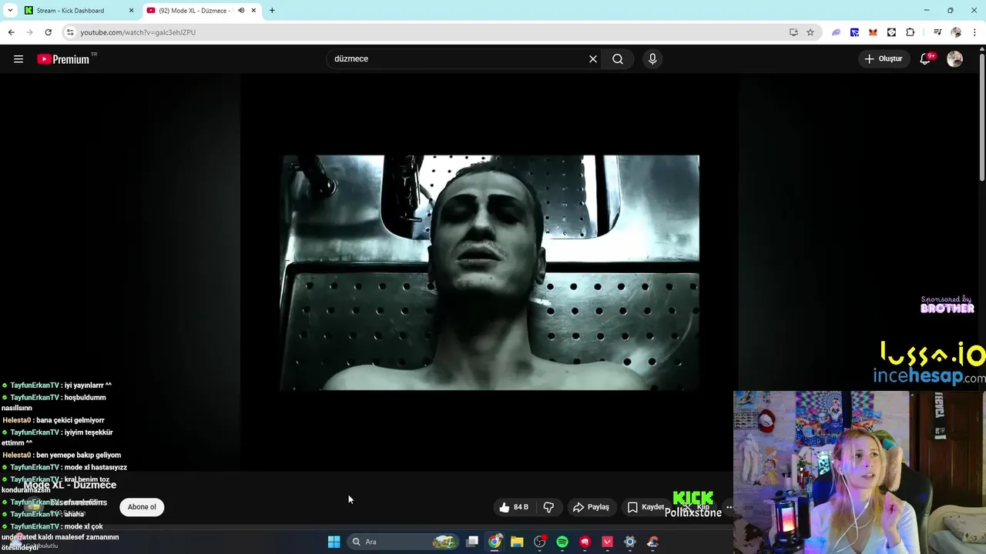
Task: Open Windows Start menu
Action: click(x=334, y=542)
